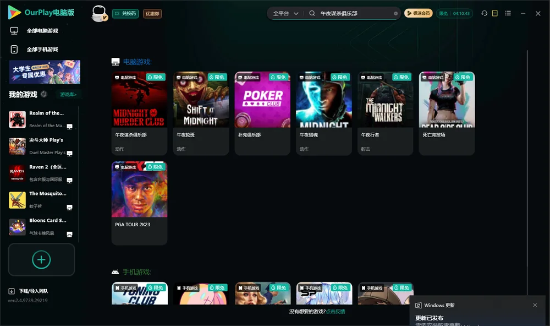The height and width of the screenshot is (326, 550).
Task: Open 下载/导入列队 download queue
Action: [28, 291]
